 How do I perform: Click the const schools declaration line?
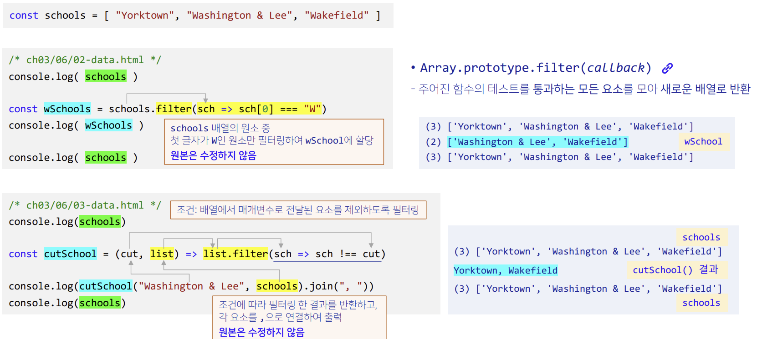(195, 15)
